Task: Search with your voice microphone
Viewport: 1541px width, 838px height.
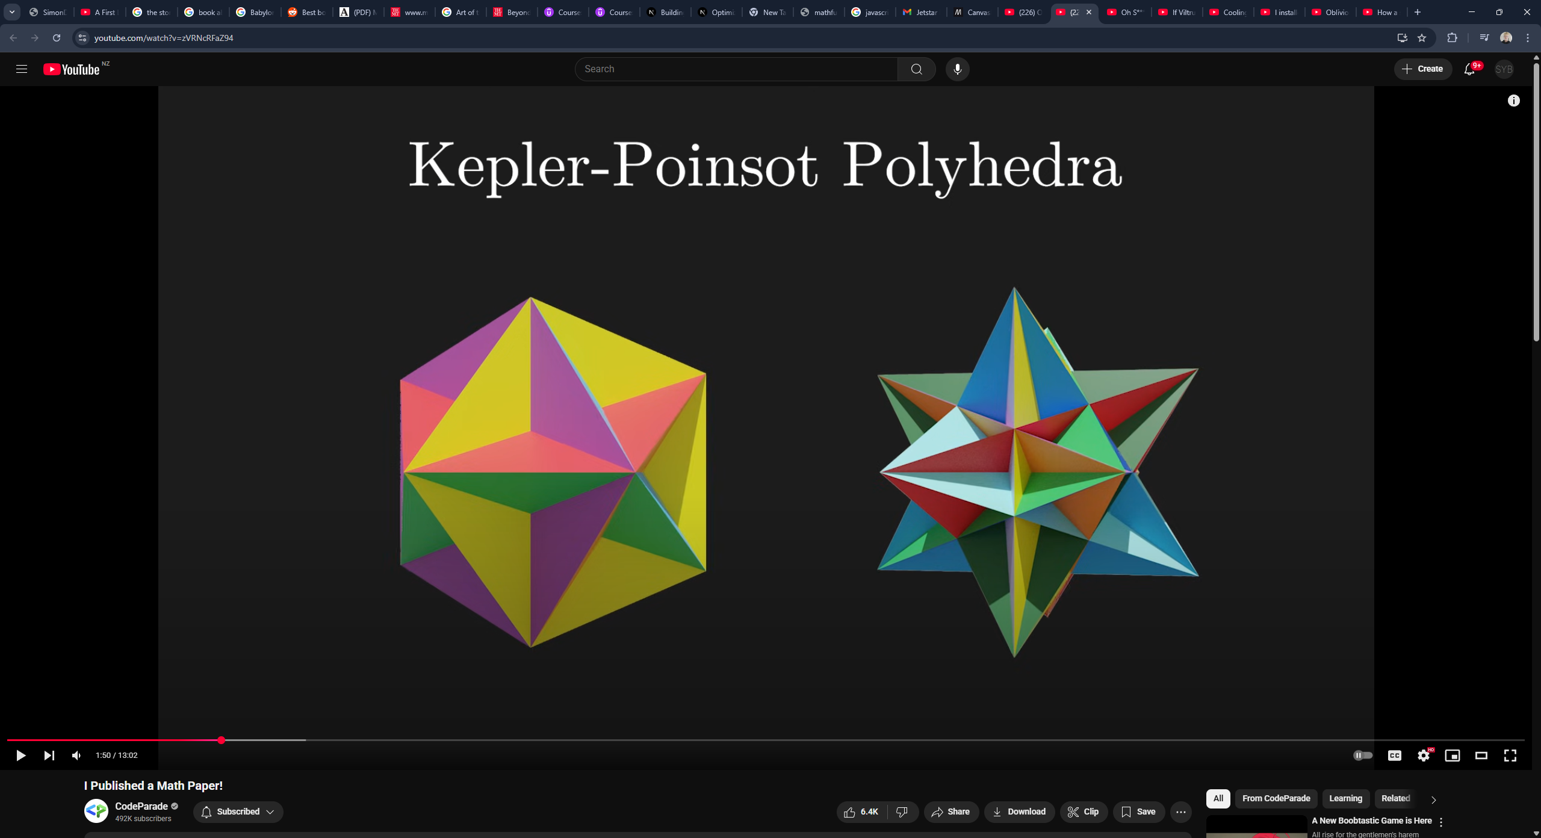Action: 957,69
